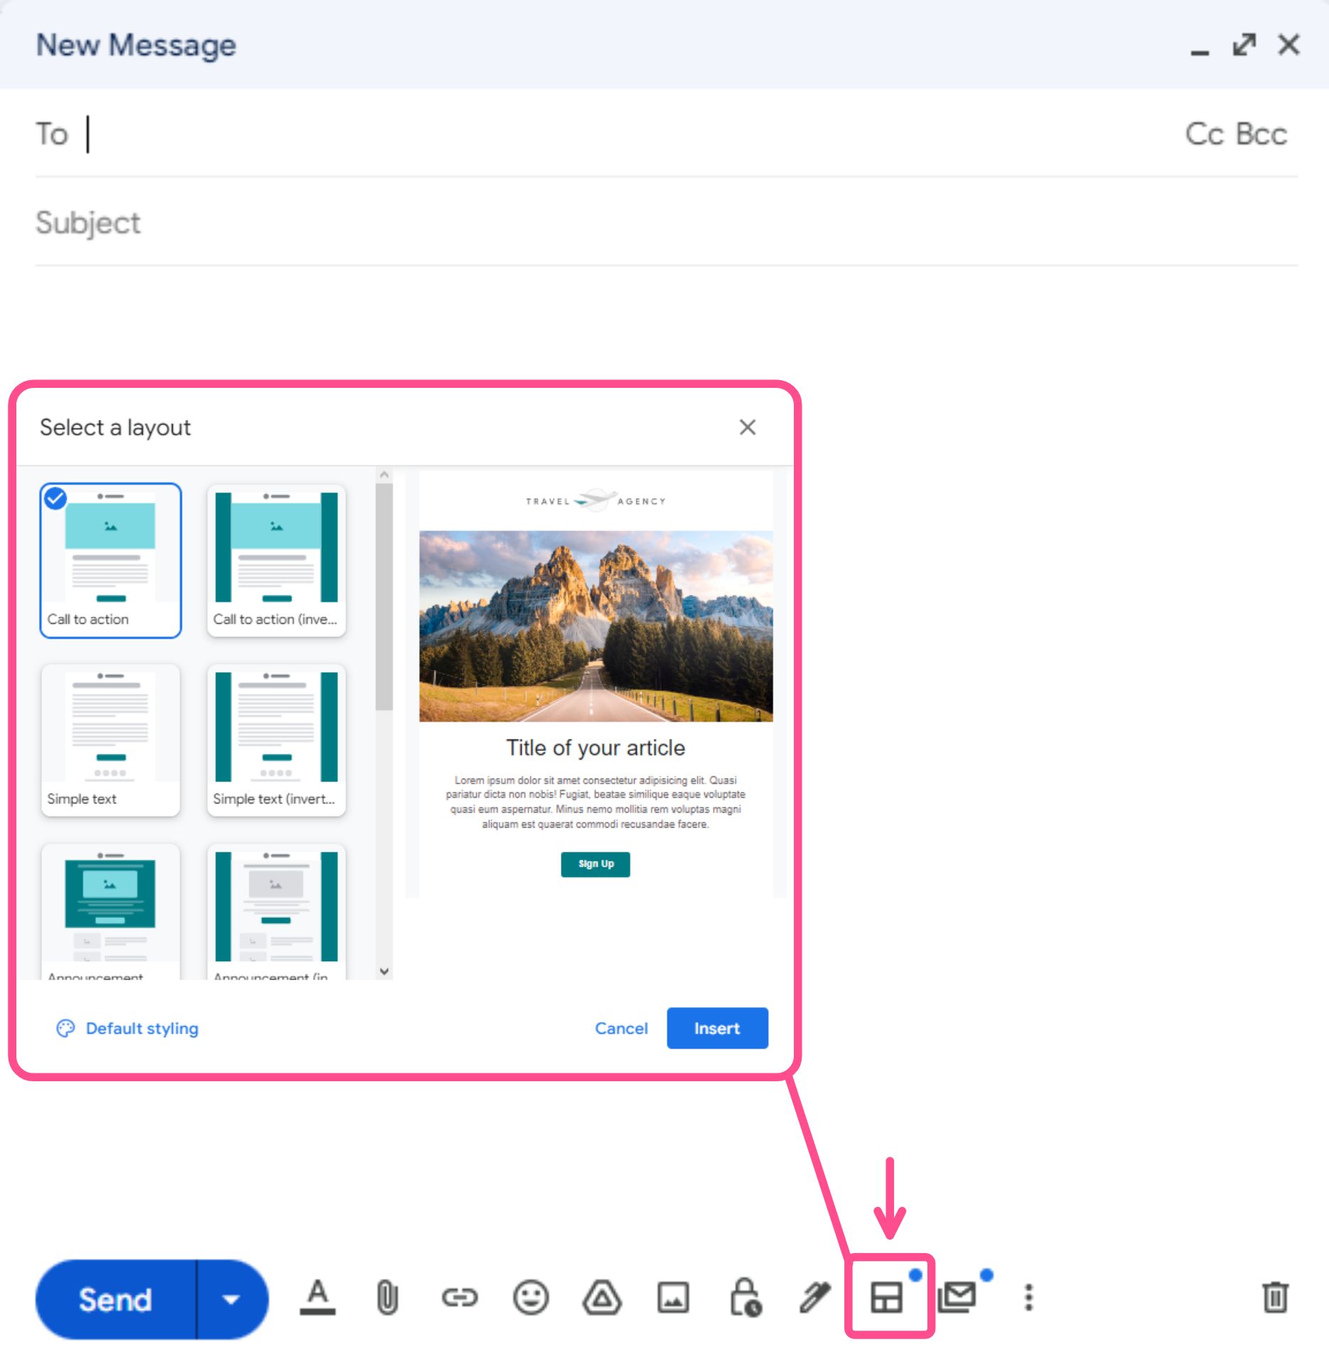Attach a file with the paperclip
This screenshot has height=1364, width=1329.
[x=387, y=1298]
